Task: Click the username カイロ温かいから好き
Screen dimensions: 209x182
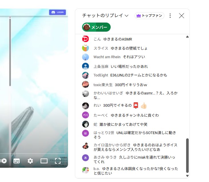Action: coord(112,145)
